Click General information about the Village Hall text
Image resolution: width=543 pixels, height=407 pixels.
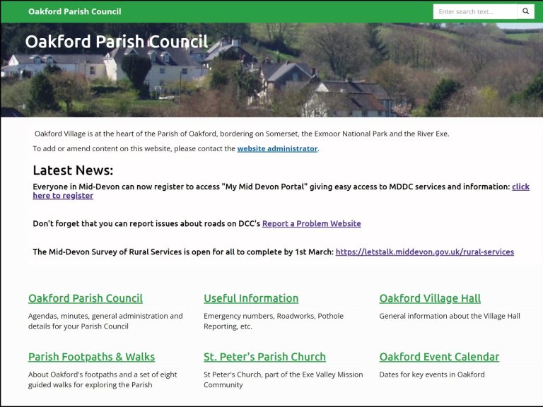[450, 316]
